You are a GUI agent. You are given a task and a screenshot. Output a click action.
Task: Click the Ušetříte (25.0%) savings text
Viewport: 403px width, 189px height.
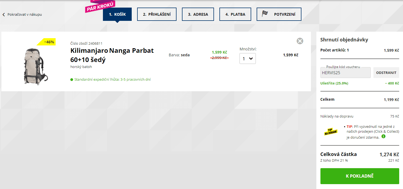point(334,83)
